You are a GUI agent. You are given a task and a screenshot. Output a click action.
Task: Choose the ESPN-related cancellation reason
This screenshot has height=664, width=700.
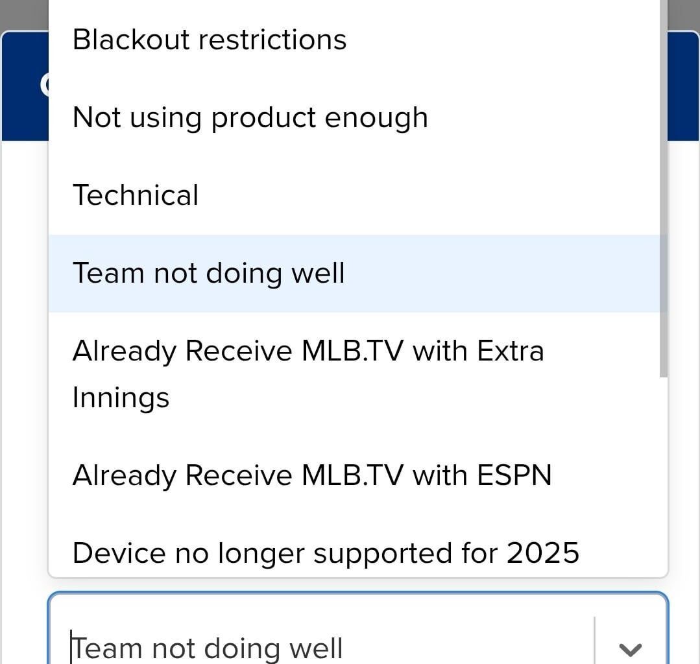(311, 475)
